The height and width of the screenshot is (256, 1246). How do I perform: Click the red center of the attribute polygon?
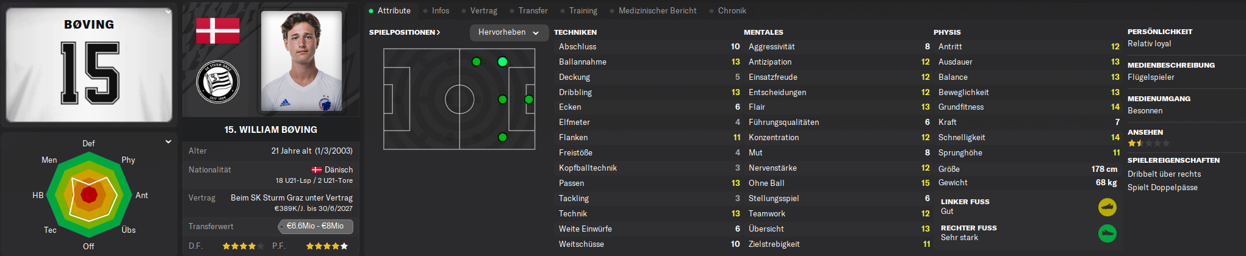89,195
